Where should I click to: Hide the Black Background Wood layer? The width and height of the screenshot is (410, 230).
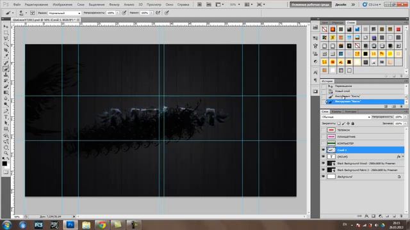pos(323,164)
